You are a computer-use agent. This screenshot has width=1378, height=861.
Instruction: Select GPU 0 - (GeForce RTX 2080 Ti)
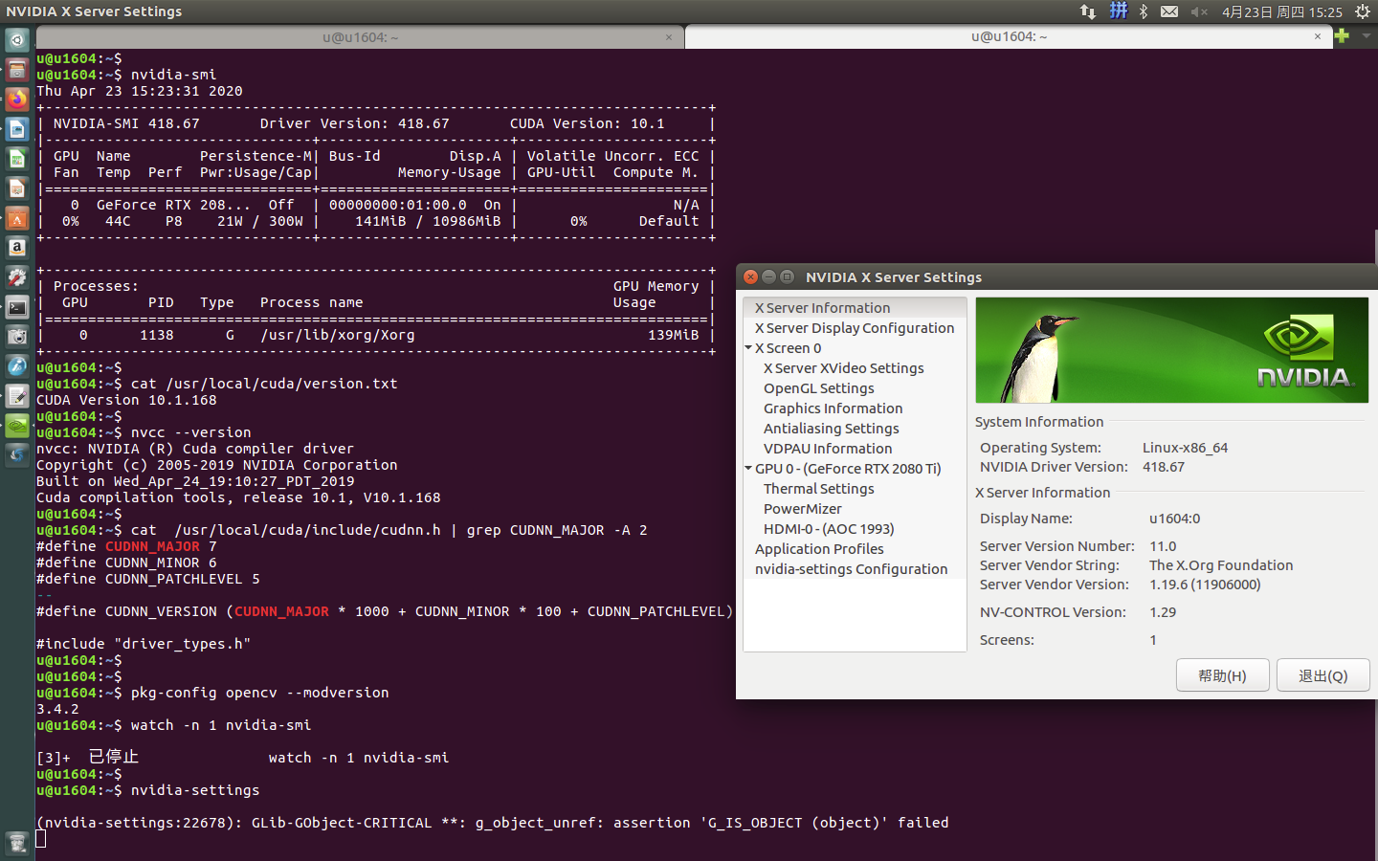pyautogui.click(x=848, y=469)
